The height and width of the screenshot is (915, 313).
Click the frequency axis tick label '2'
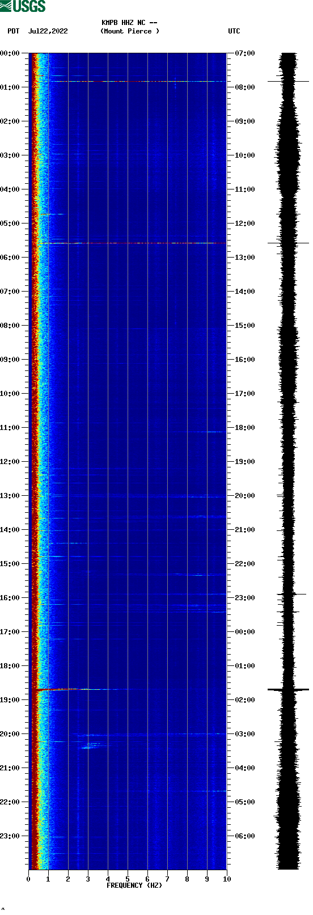click(x=68, y=879)
